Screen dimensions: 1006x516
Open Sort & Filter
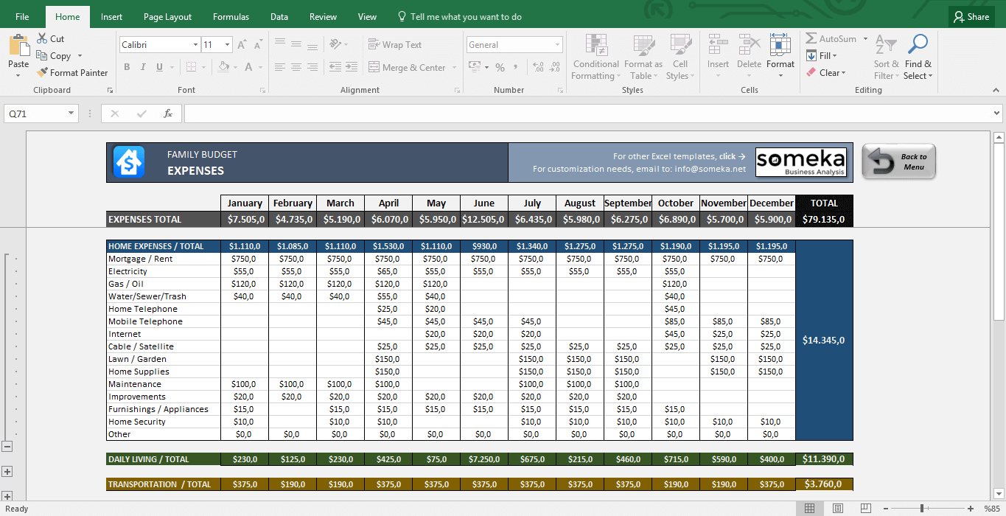886,55
